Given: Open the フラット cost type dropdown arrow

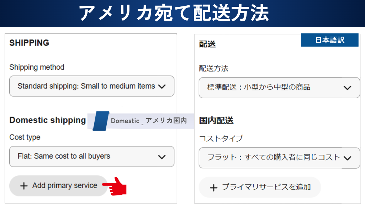Looking at the screenshot, I should point(347,158).
